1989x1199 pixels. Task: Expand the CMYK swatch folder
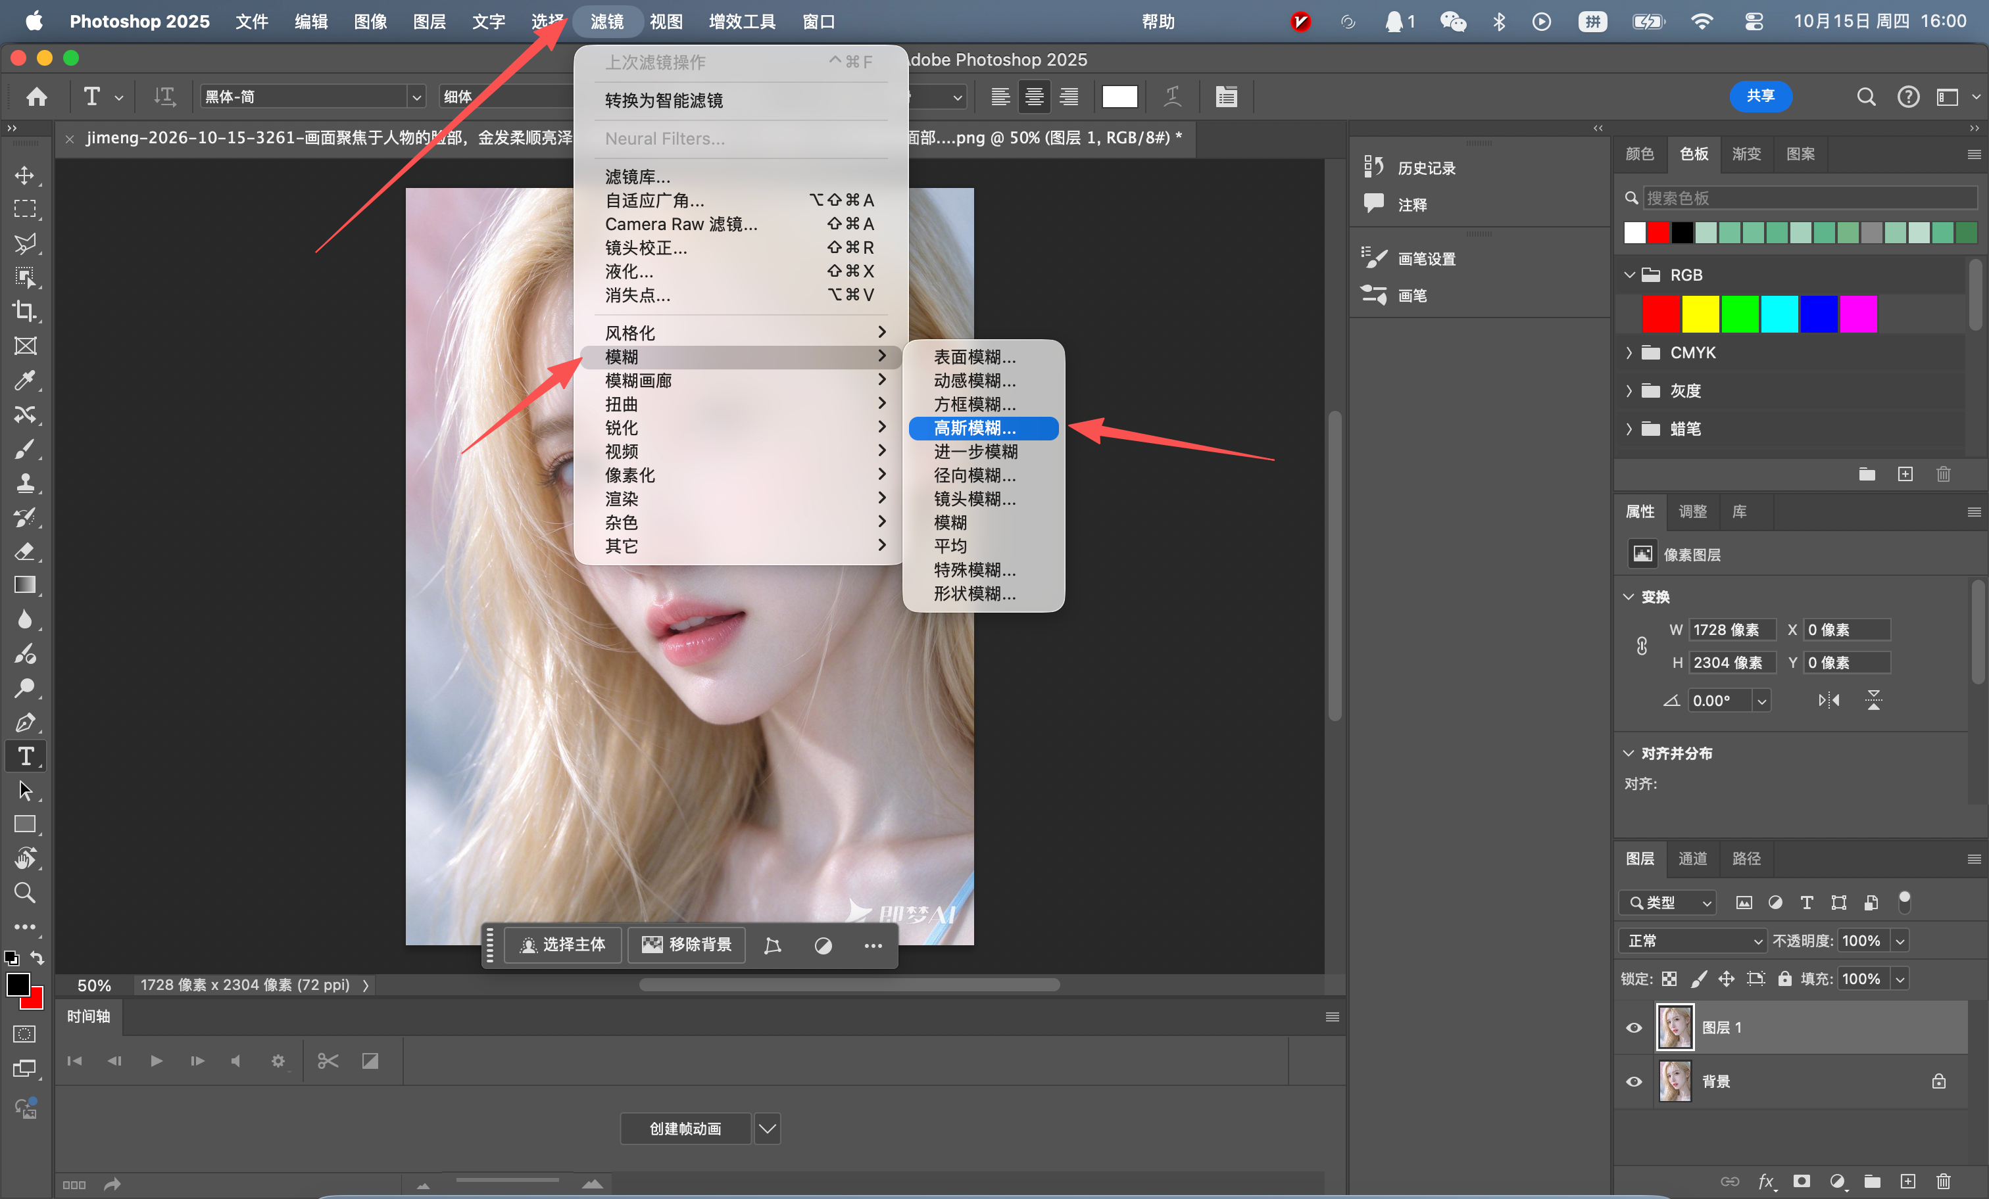coord(1629,352)
